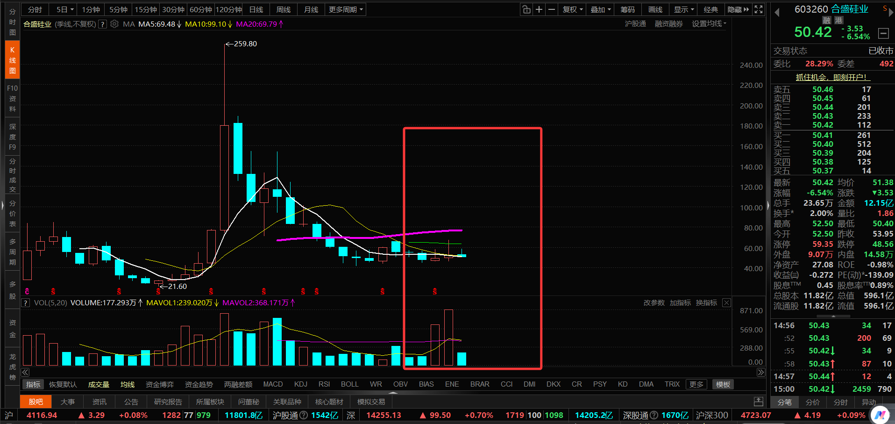Expand the bottom info panel via up-arrow handle
Image resolution: width=895 pixels, height=424 pixels.
pos(393,393)
